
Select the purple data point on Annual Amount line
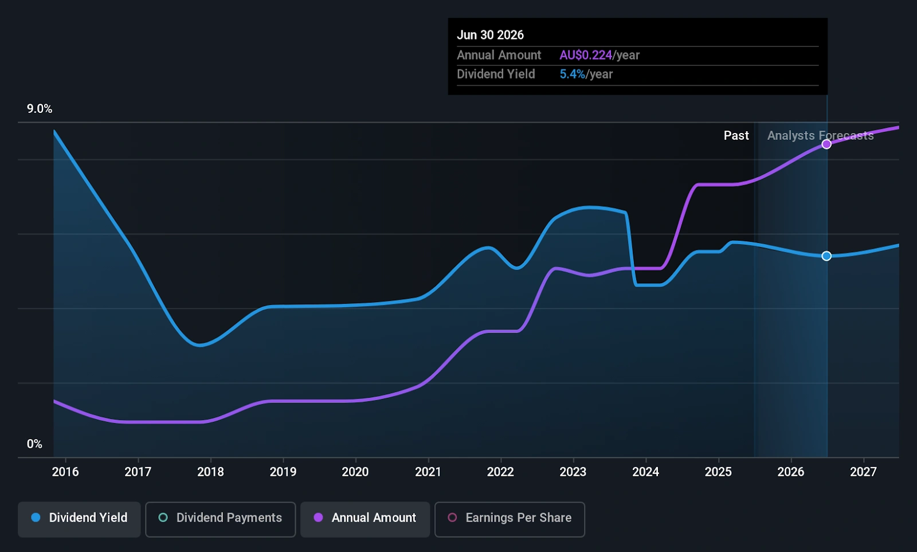pyautogui.click(x=826, y=144)
